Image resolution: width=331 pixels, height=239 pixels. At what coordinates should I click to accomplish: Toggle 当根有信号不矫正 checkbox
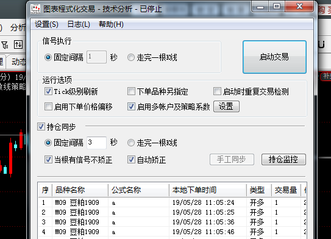48,160
